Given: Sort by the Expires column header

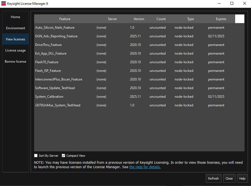Looking at the screenshot, I should click(221, 19).
